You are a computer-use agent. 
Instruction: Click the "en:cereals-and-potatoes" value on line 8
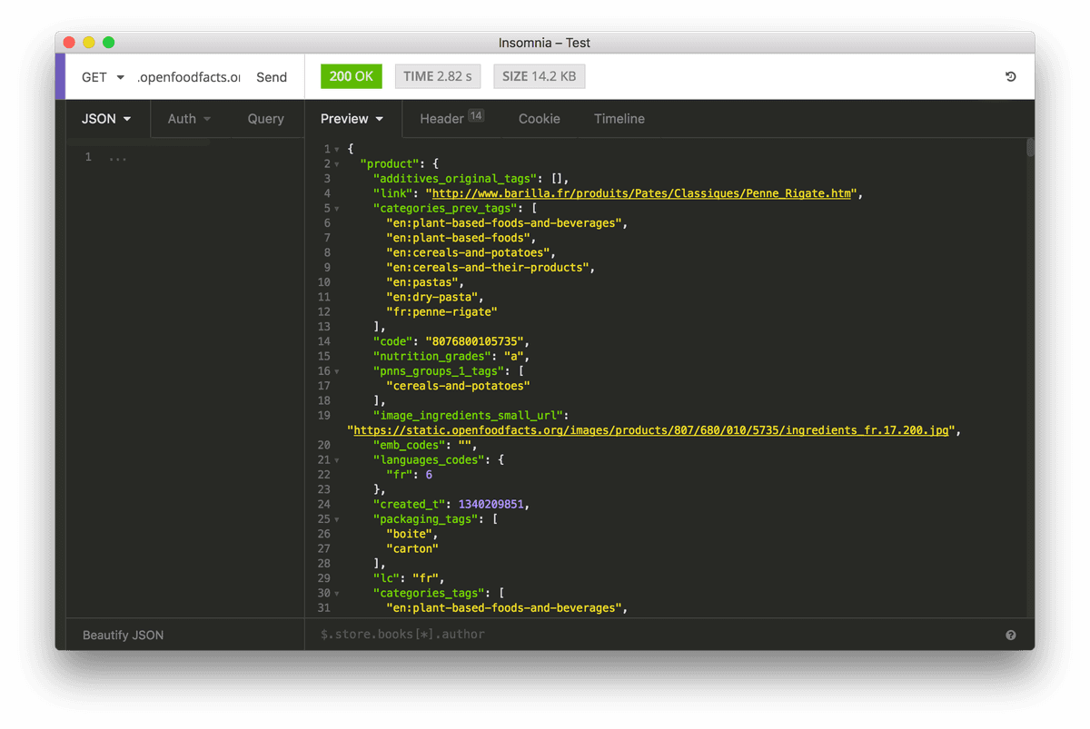click(x=467, y=252)
